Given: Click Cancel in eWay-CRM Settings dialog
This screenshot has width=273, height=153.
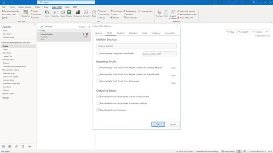Looking at the screenshot, I should 172,125.
